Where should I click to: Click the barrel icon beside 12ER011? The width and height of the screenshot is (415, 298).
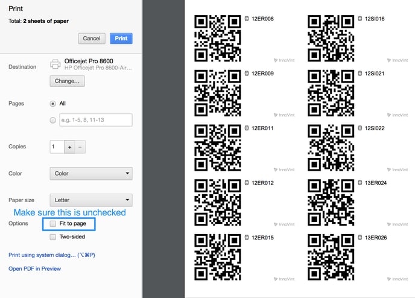pyautogui.click(x=247, y=128)
